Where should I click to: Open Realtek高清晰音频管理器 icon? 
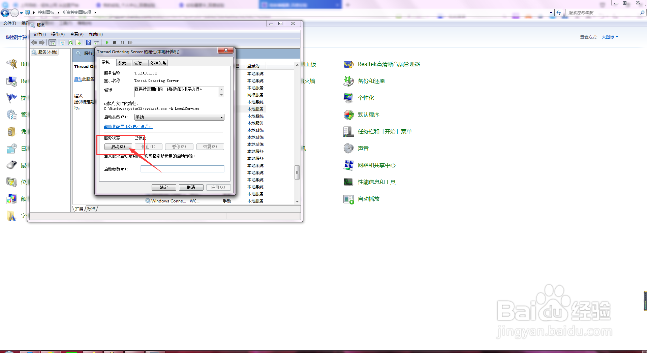pyautogui.click(x=348, y=64)
